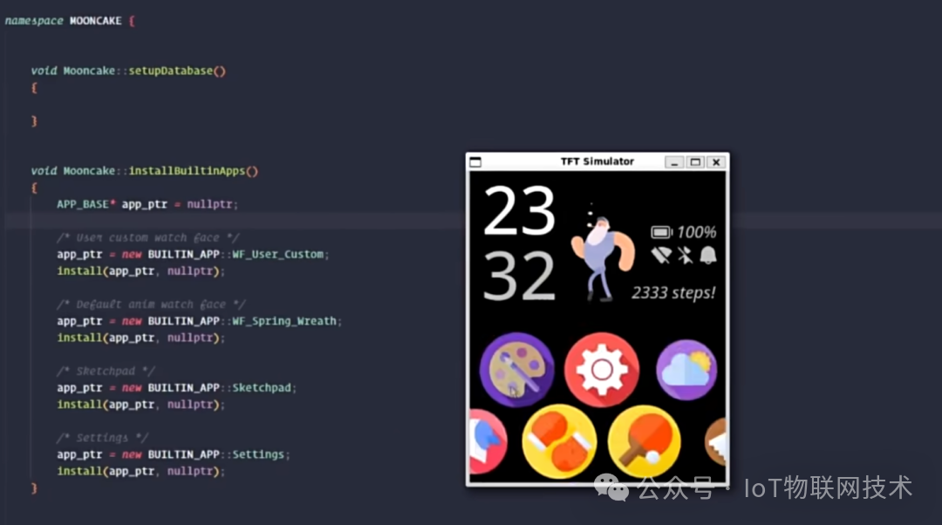Launch the ping pong paddle app
This screenshot has height=525, width=942.
[644, 441]
